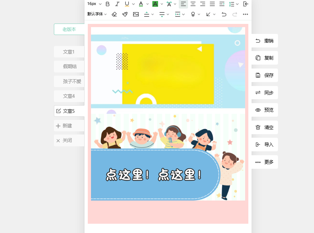Click the spacing before paragraph icon
314x233 pixels.
(147, 14)
